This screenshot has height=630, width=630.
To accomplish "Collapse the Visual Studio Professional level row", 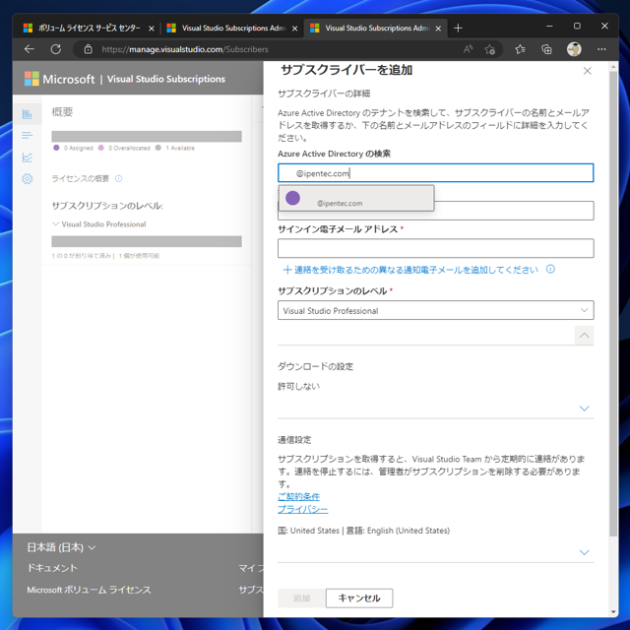I will click(56, 223).
